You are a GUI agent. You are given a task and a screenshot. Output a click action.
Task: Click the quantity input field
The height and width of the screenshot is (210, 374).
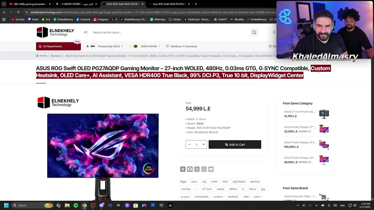(x=196, y=144)
